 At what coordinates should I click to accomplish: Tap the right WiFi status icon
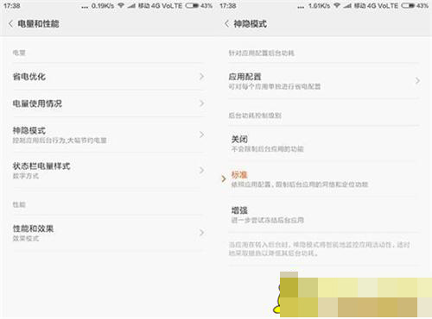tap(337, 6)
